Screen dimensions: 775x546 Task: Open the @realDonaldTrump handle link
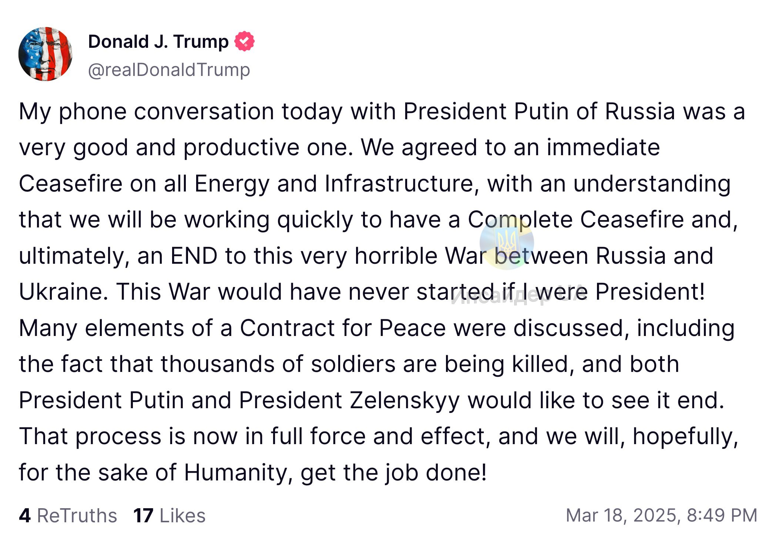(x=169, y=70)
